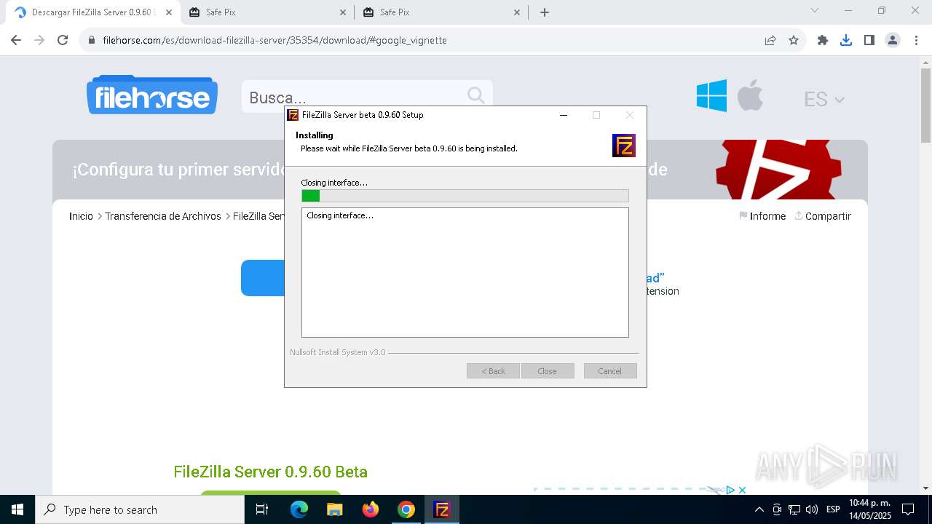The height and width of the screenshot is (524, 932).
Task: Minimize the FileZilla Setup window
Action: click(564, 115)
